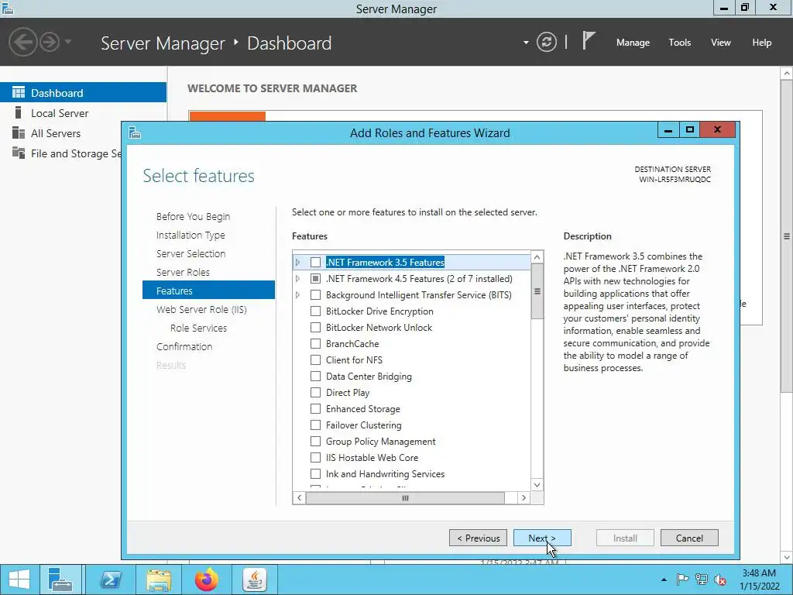Image resolution: width=793 pixels, height=595 pixels.
Task: Enable BitLocker Network Unlock checkbox
Action: click(x=316, y=328)
